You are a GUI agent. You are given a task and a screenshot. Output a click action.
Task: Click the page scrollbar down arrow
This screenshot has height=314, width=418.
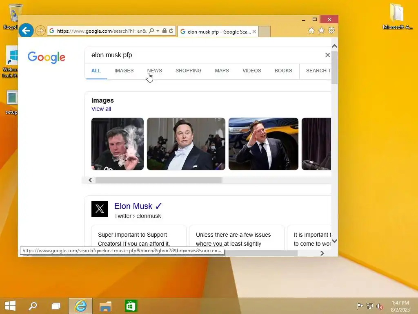(x=335, y=241)
